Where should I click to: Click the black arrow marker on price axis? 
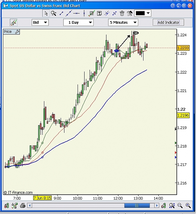176,129
